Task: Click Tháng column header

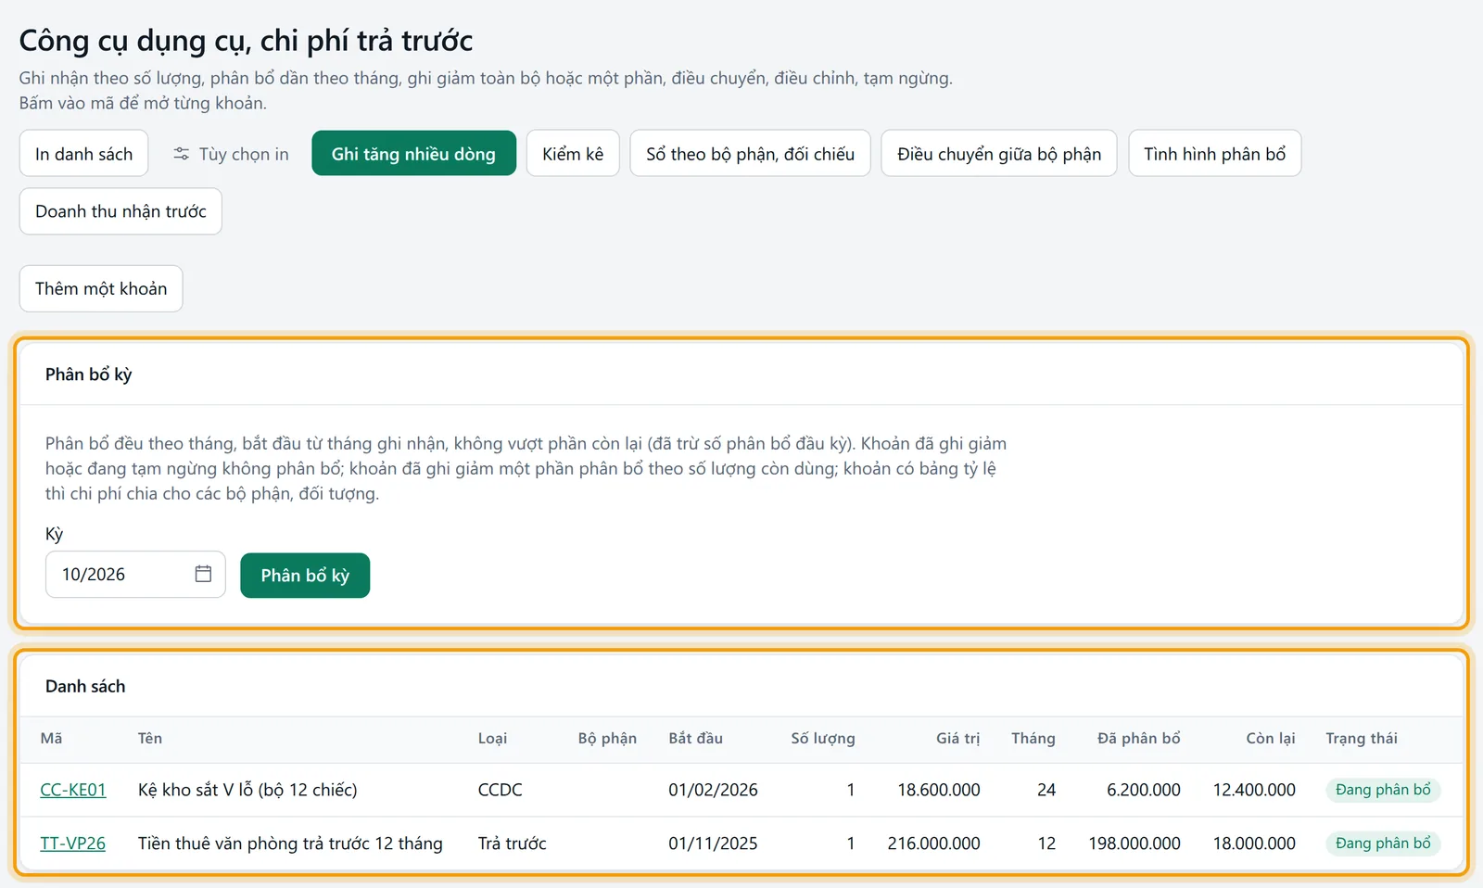Action: coord(1033,738)
